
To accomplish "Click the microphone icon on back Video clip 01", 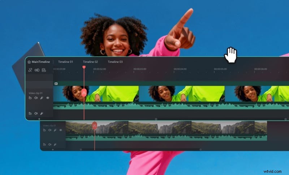I will coord(55,130).
